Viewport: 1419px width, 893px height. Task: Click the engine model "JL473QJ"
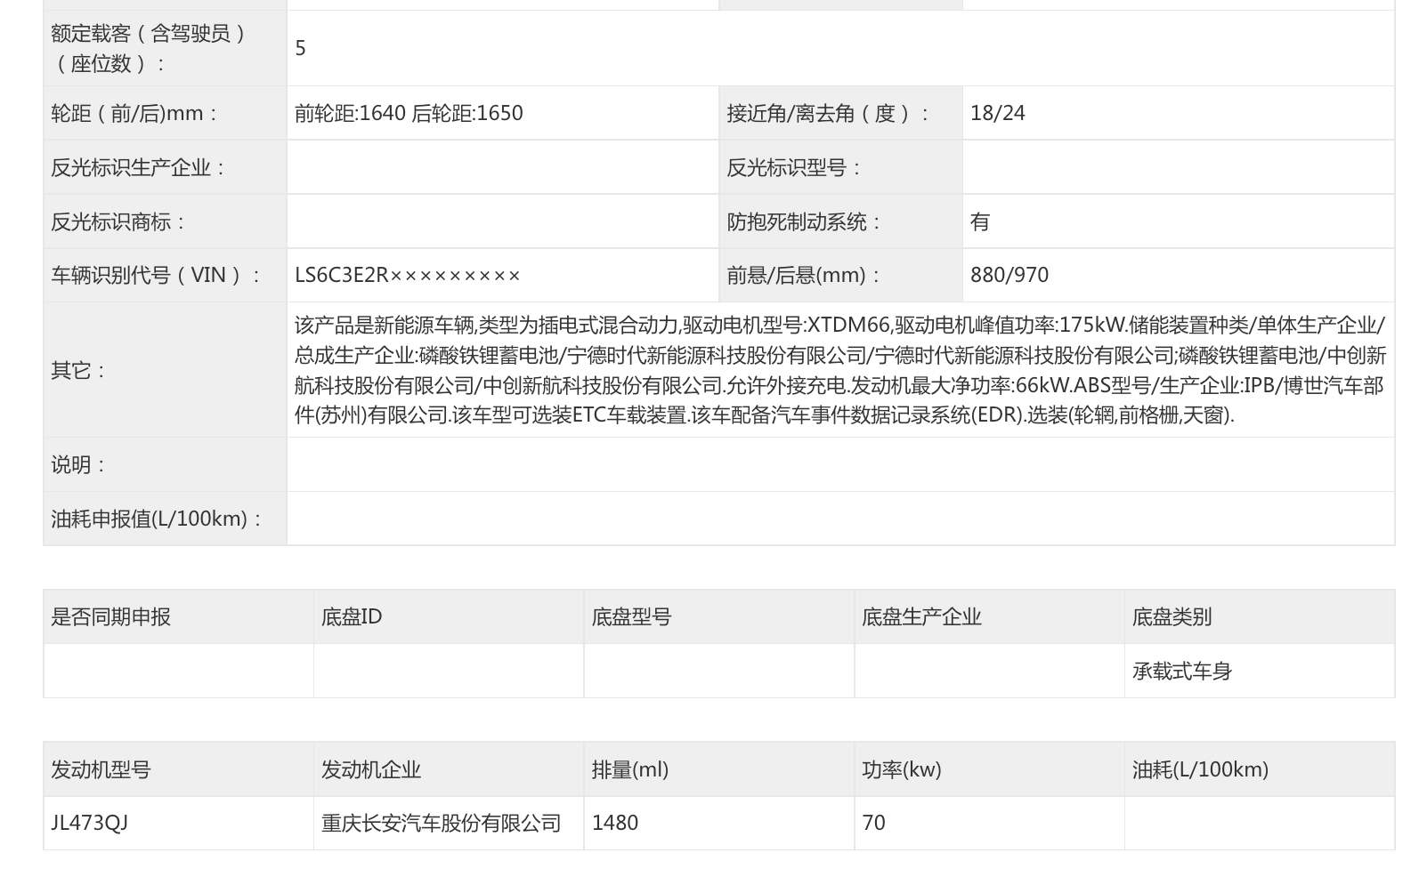point(89,824)
